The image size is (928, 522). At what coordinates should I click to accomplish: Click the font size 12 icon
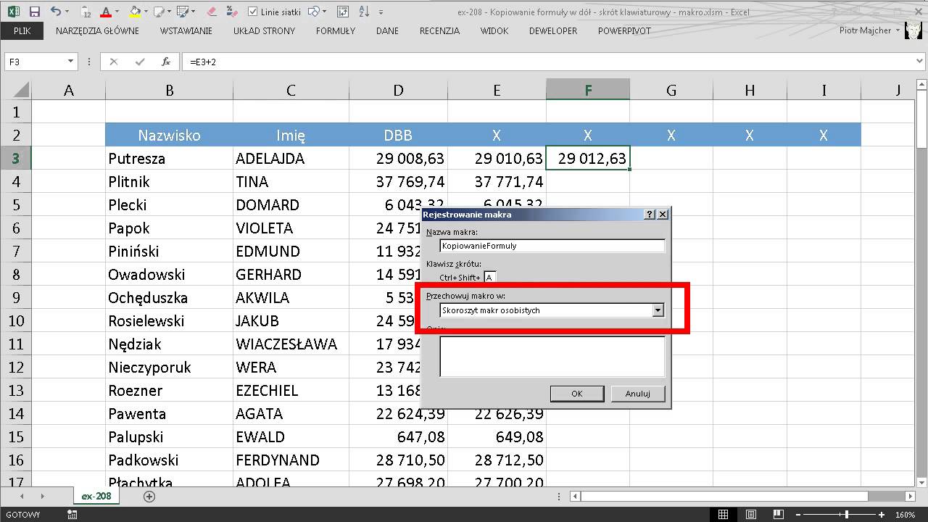86,12
